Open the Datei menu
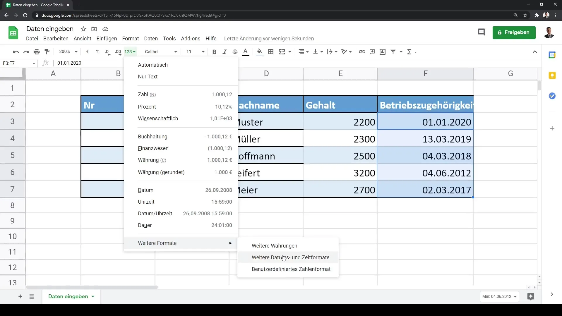Viewport: 562px width, 316px height. tap(32, 39)
